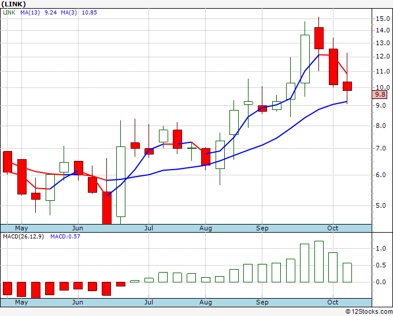393x316 pixels.
Task: Click Oct on the price chart date axis
Action: (333, 229)
